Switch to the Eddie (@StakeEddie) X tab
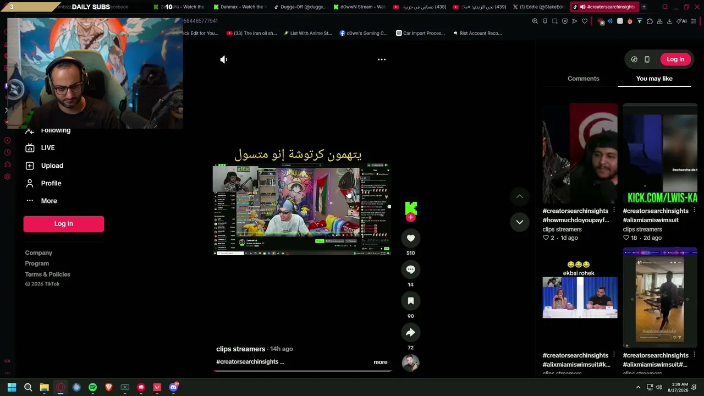704x396 pixels. tap(539, 7)
